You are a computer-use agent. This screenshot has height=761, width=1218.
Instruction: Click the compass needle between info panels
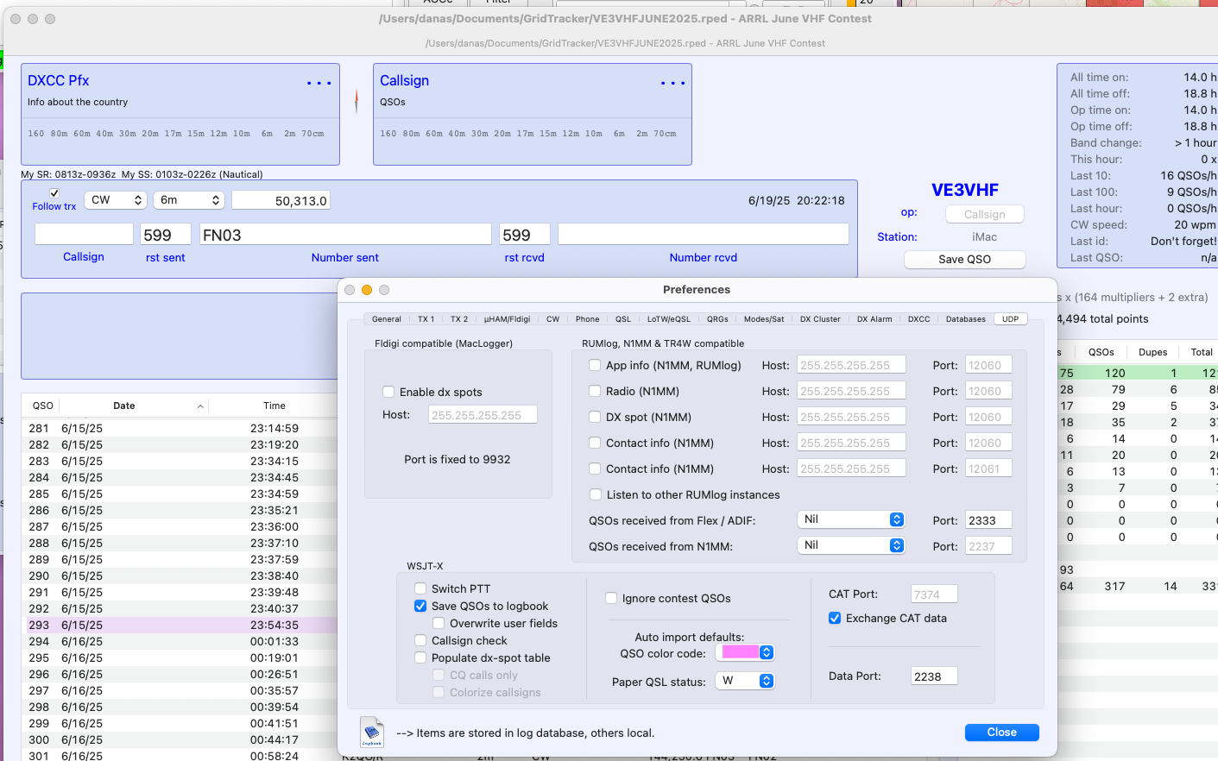click(357, 102)
